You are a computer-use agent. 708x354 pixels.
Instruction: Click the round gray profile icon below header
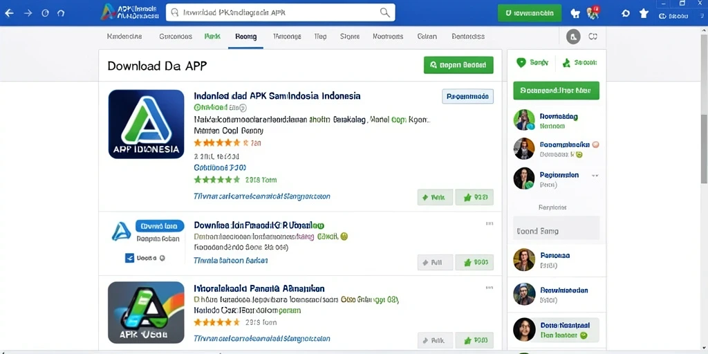tap(573, 37)
